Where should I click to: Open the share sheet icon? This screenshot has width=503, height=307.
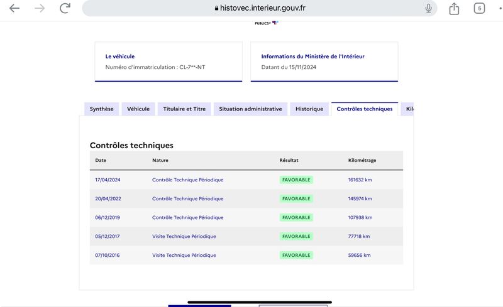[x=454, y=8]
